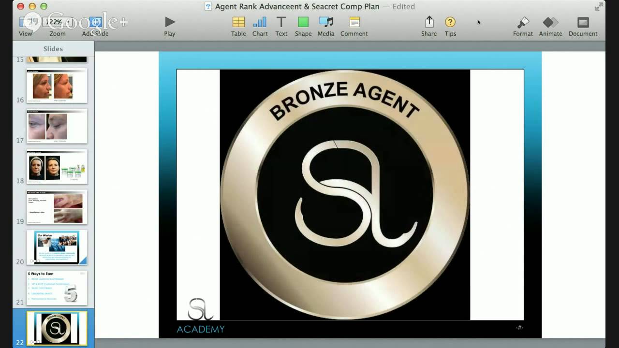Open the View toolbar menu

tap(26, 26)
